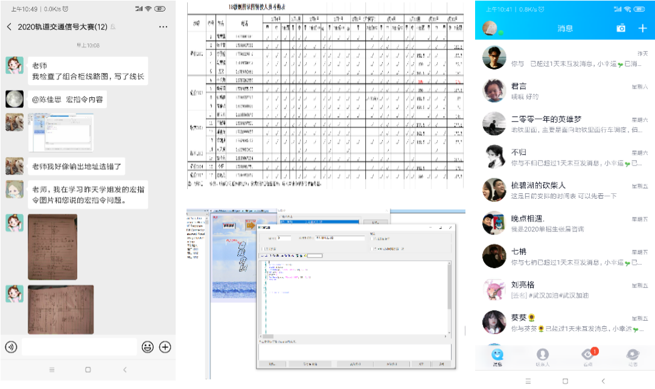Viewport: 655px width, 389px height.
Task: Tap the voice message icon beside chat input
Action: point(10,347)
